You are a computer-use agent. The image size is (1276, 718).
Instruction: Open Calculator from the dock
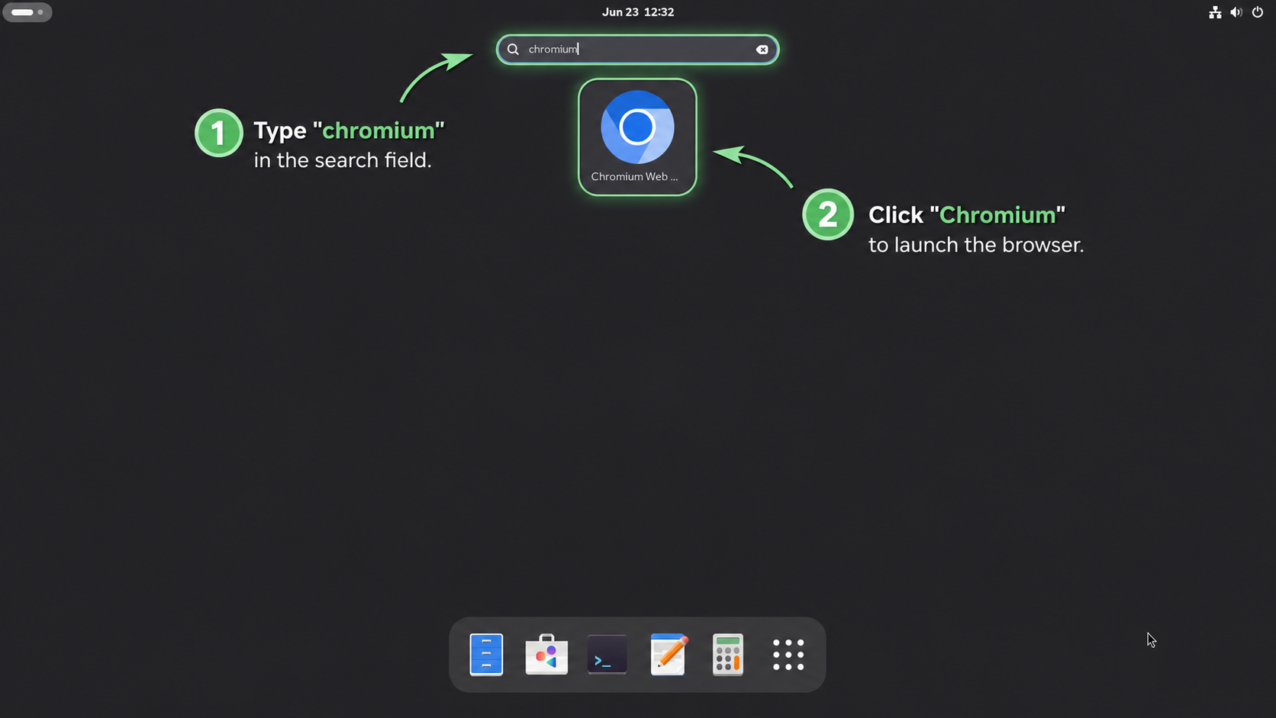pos(728,655)
